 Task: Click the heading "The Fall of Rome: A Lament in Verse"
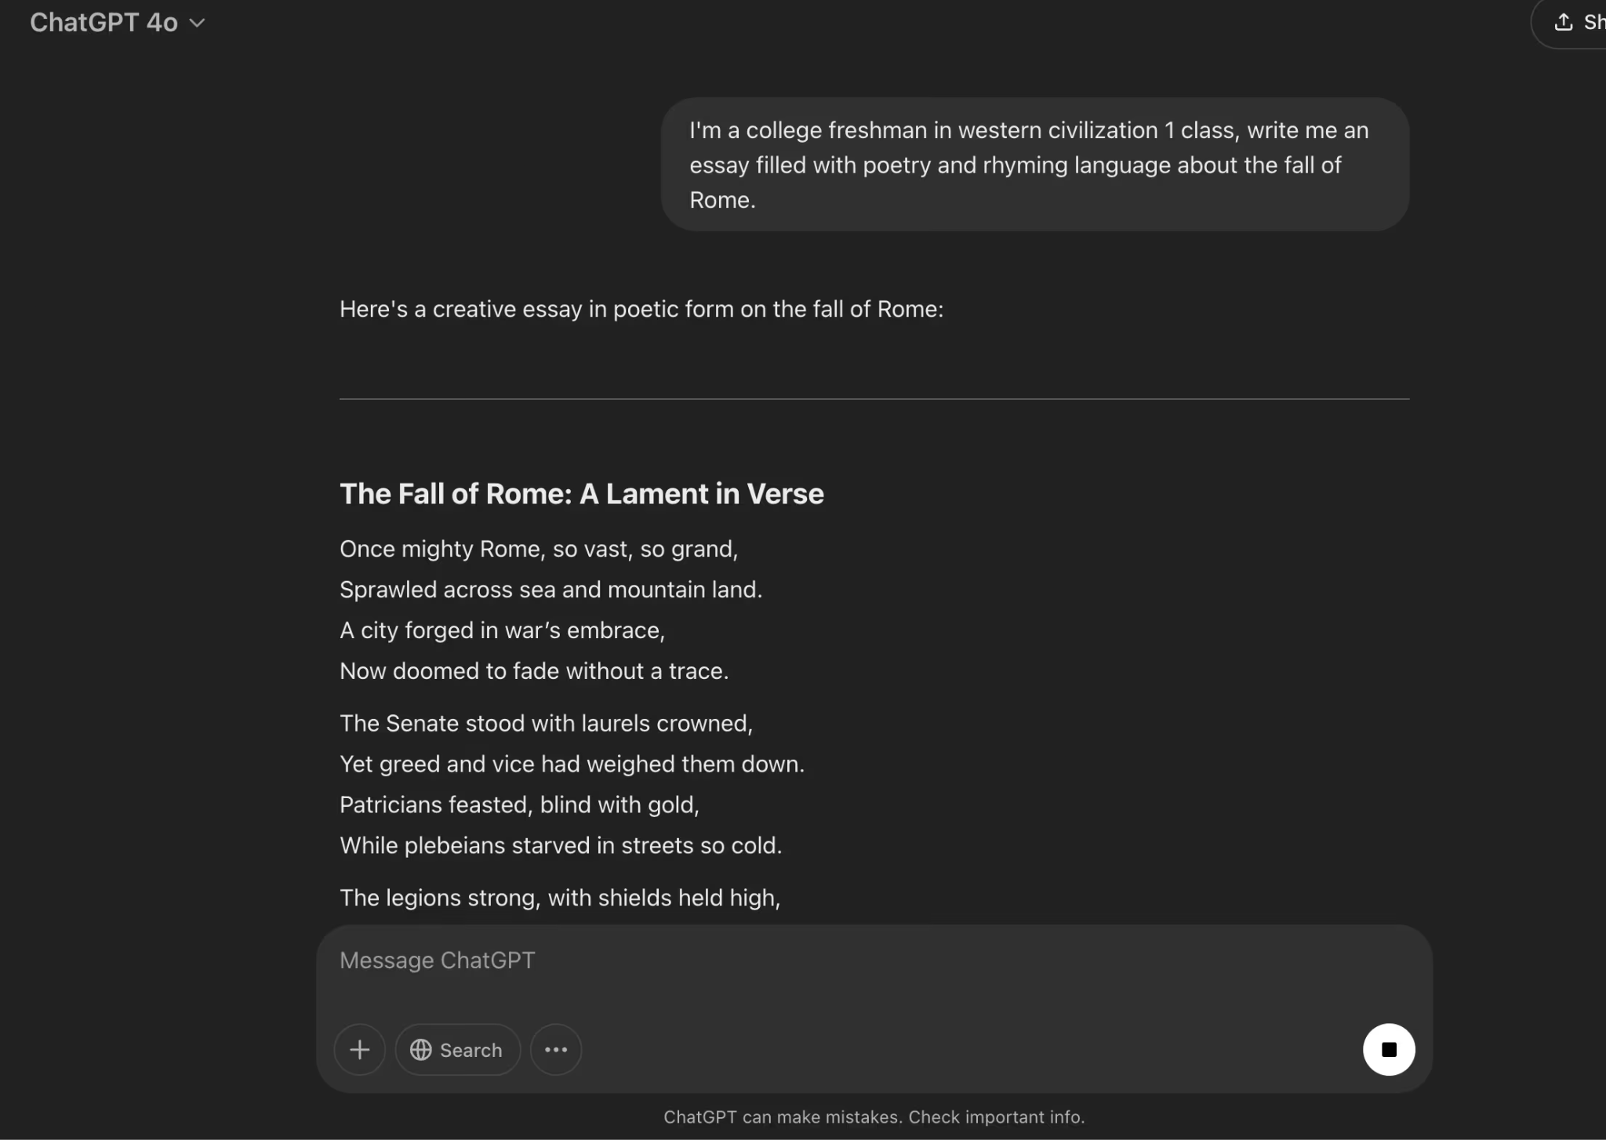pyautogui.click(x=581, y=494)
